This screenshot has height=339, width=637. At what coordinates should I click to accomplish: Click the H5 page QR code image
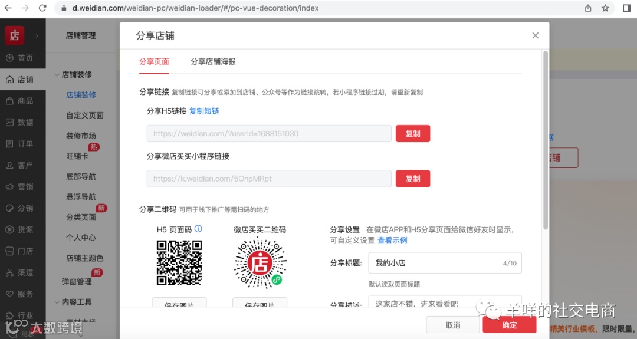click(179, 263)
